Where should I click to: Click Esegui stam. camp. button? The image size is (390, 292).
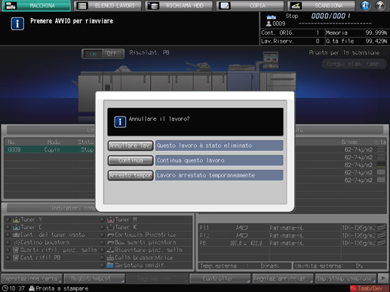354,63
